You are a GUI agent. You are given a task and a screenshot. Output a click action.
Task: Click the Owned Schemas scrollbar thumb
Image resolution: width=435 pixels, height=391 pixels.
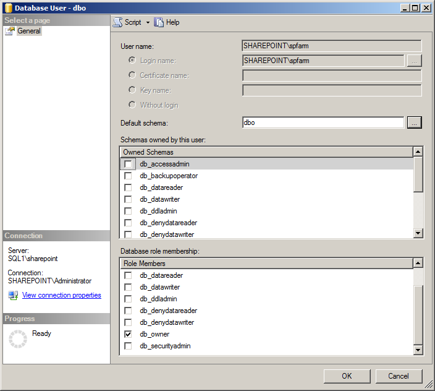tap(418, 174)
